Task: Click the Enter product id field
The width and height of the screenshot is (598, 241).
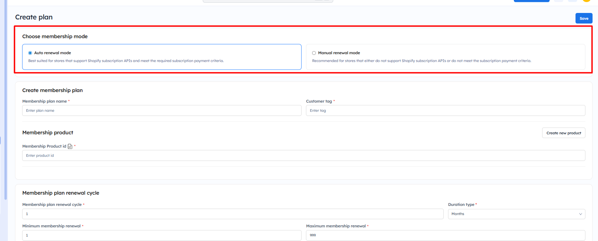Action: 303,155
